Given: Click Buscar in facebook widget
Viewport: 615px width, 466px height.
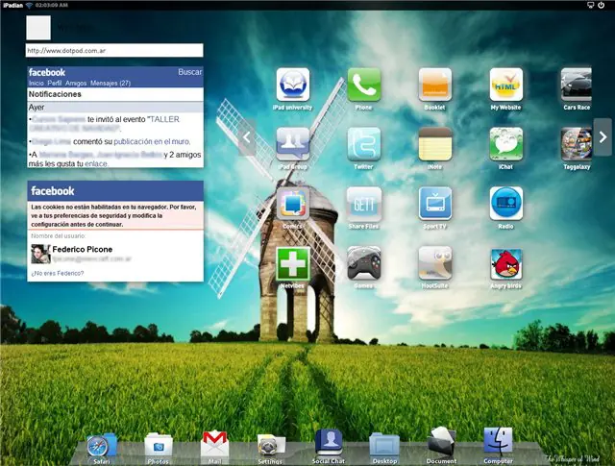Looking at the screenshot, I should tap(190, 72).
